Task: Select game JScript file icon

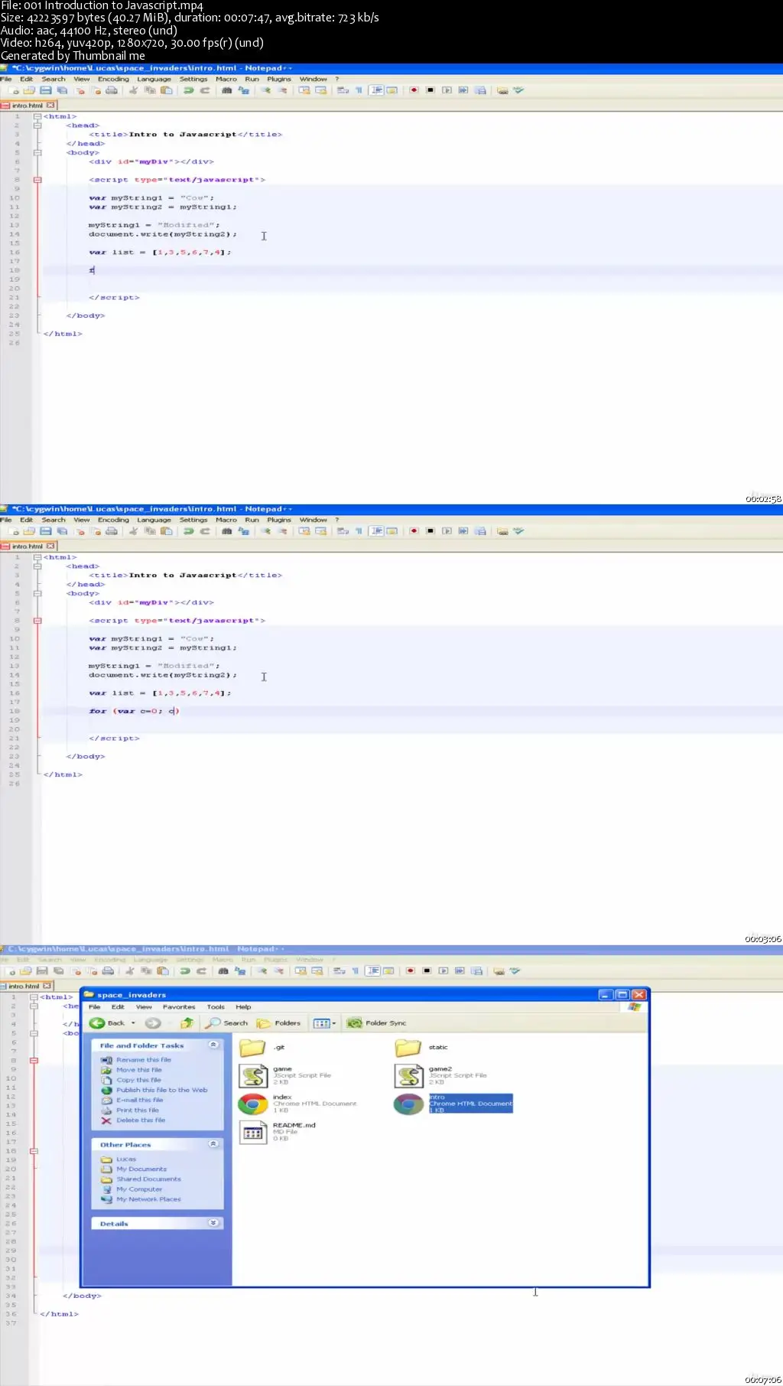Action: click(253, 1075)
